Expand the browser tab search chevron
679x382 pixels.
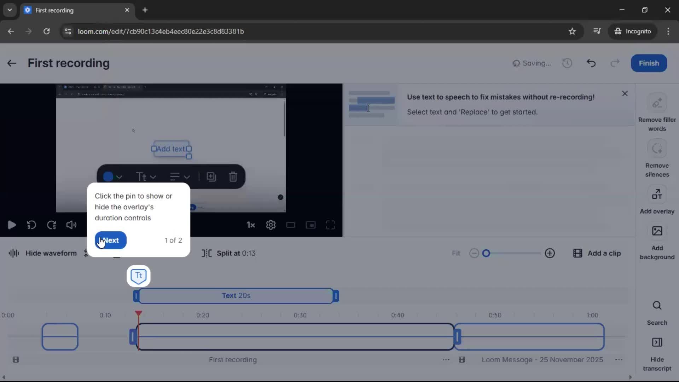(x=10, y=10)
